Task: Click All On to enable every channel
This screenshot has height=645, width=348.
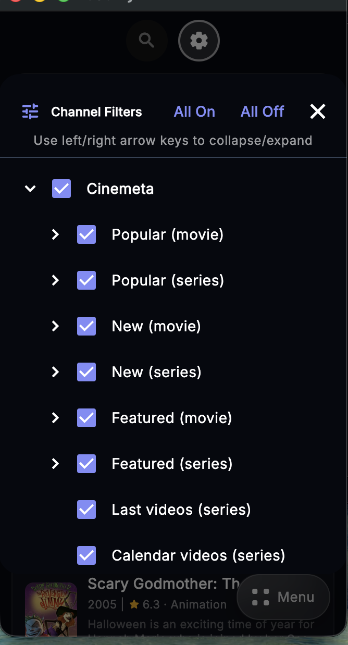Action: point(194,111)
